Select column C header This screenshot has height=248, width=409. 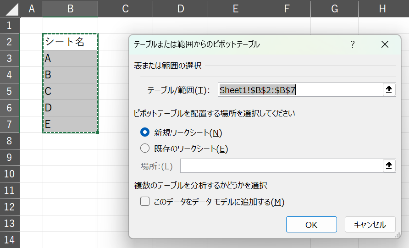(x=125, y=9)
